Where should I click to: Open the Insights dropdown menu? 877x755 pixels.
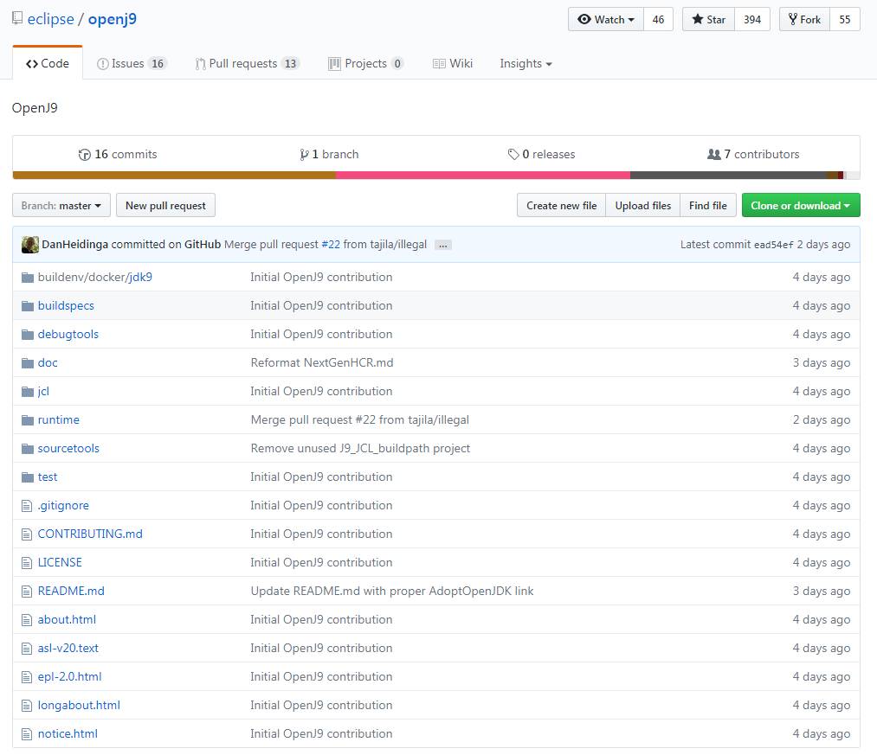point(526,64)
